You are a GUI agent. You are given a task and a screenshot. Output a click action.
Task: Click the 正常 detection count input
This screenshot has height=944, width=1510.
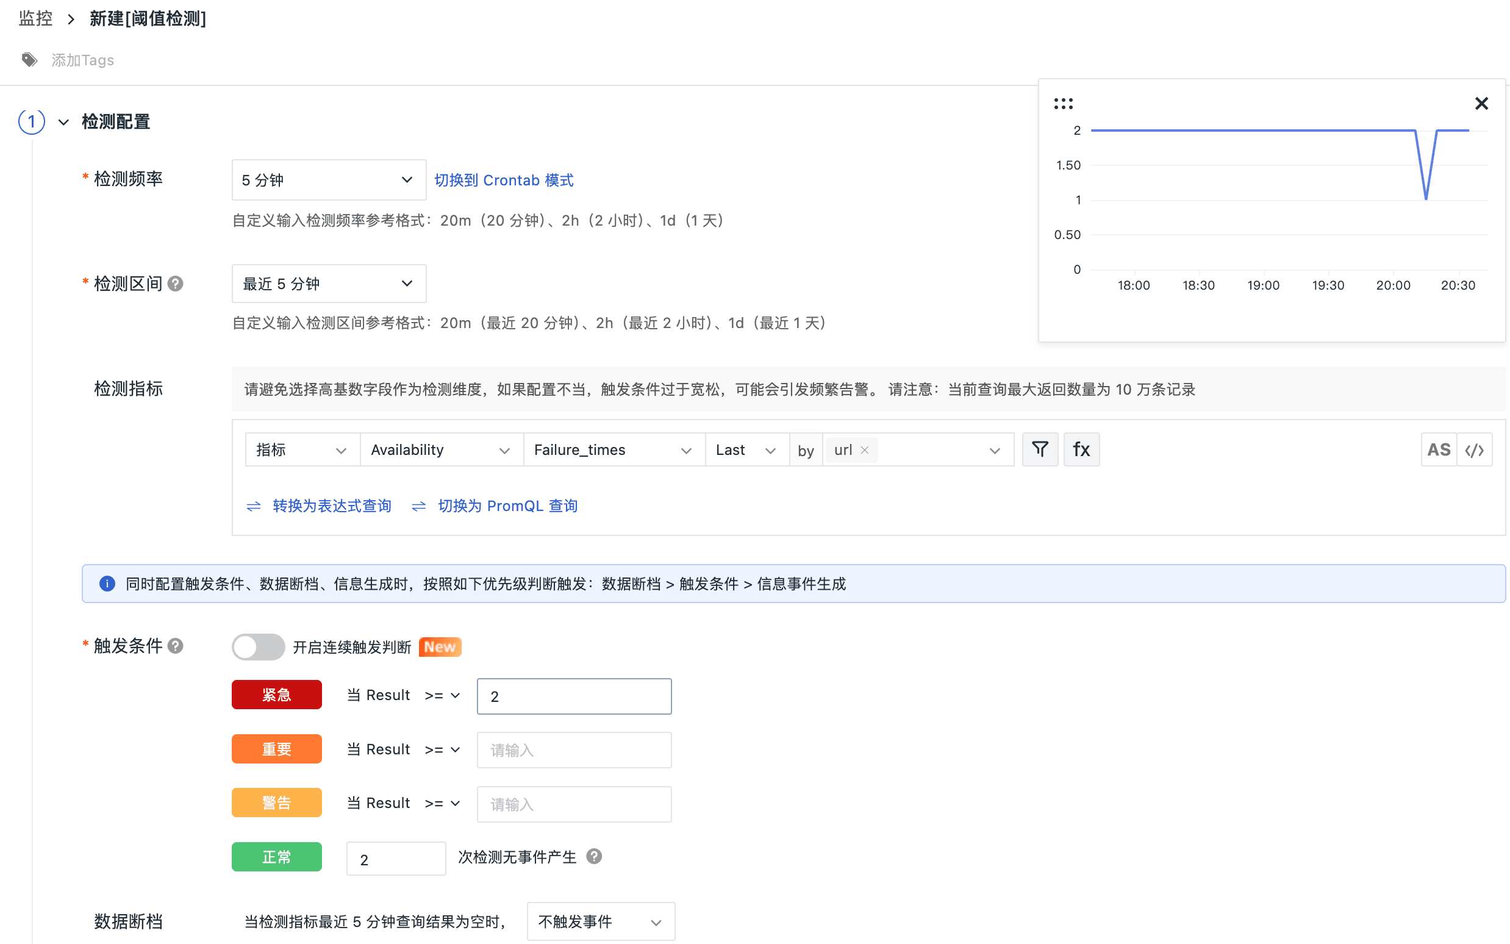[x=396, y=859]
